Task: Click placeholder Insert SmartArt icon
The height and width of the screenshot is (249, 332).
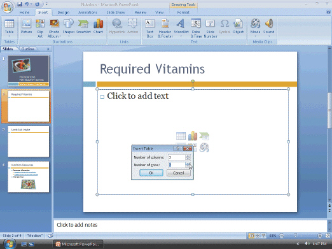Action: pyautogui.click(x=204, y=136)
